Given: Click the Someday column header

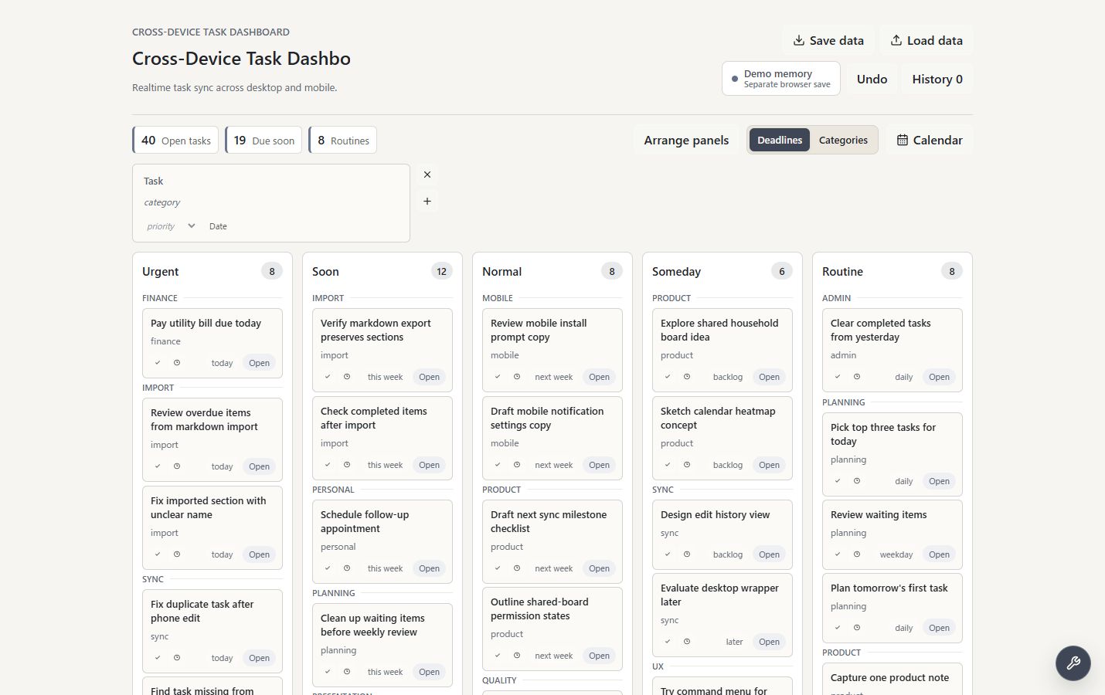Looking at the screenshot, I should click(x=676, y=271).
